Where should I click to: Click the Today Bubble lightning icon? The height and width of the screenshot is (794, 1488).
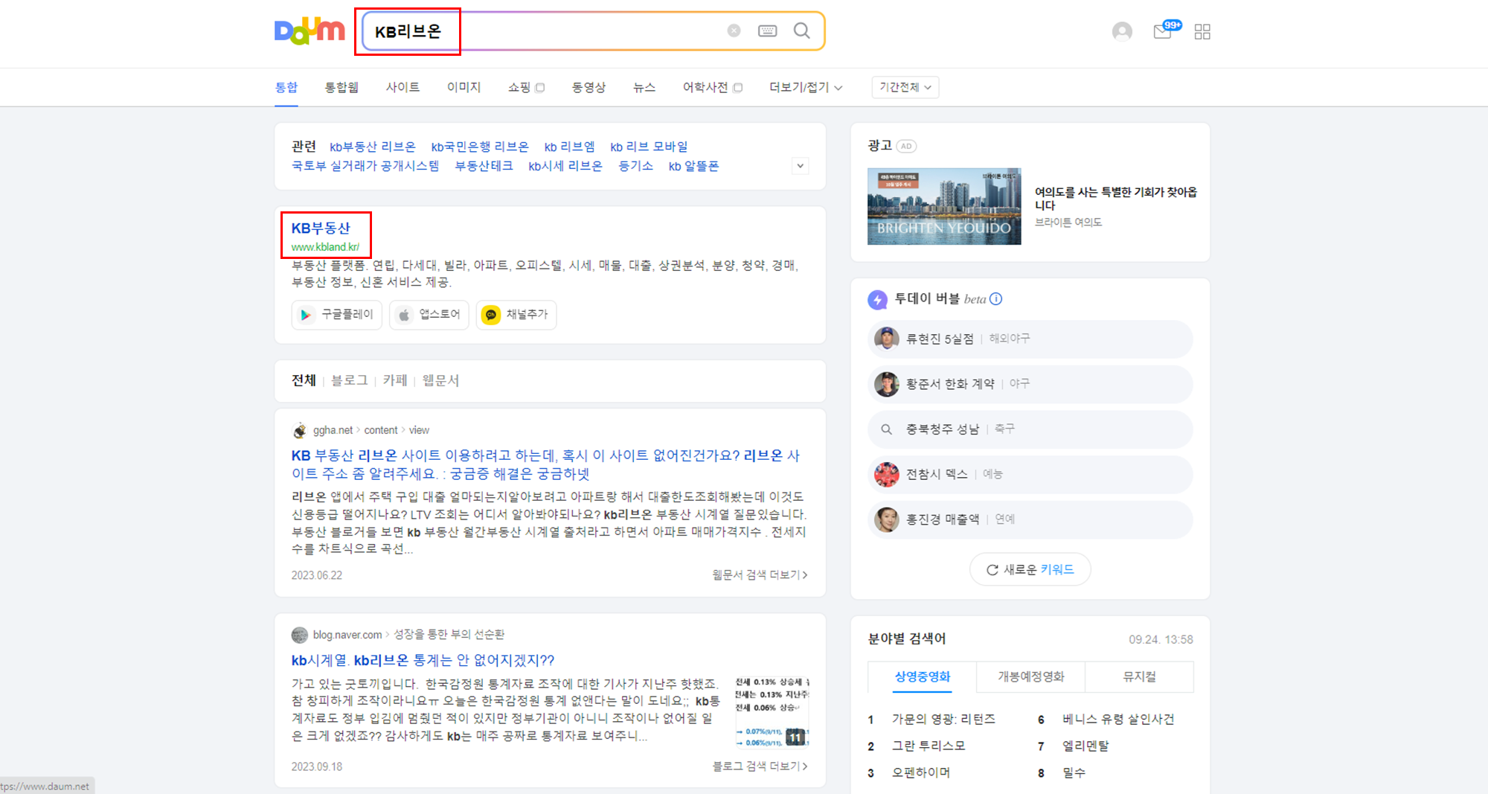(x=877, y=299)
